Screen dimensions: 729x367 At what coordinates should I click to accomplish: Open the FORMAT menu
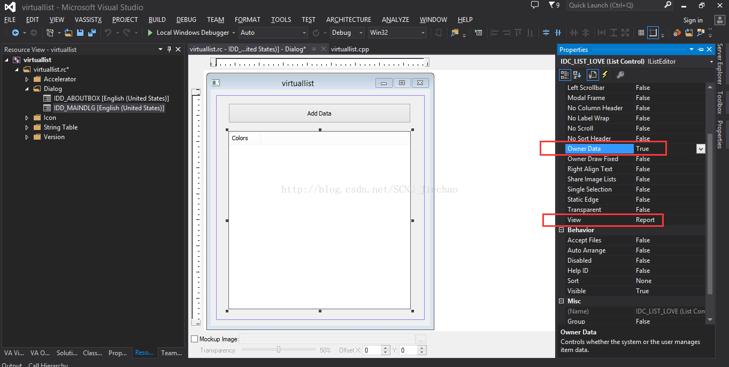248,20
